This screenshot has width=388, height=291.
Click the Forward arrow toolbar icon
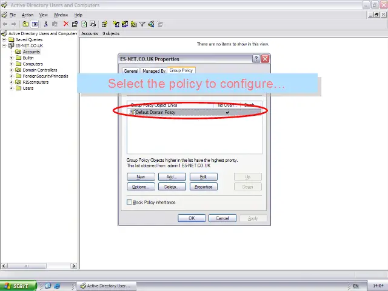pos(14,24)
